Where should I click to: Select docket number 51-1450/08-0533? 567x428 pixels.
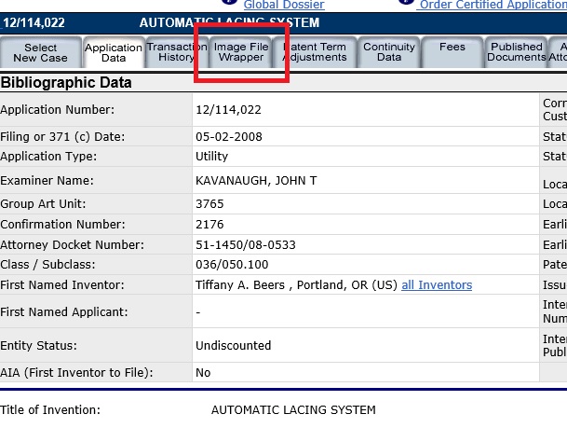point(246,245)
